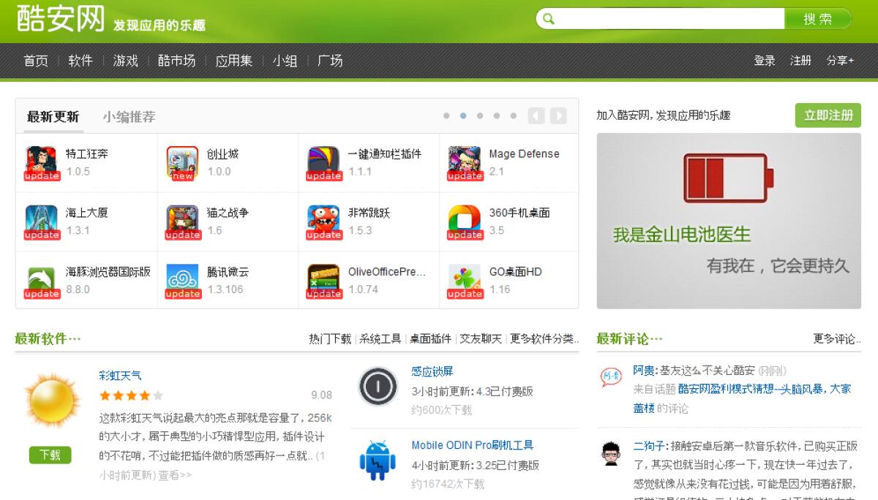Click the 特工狂奔 app icon
878x500 pixels.
click(x=42, y=162)
